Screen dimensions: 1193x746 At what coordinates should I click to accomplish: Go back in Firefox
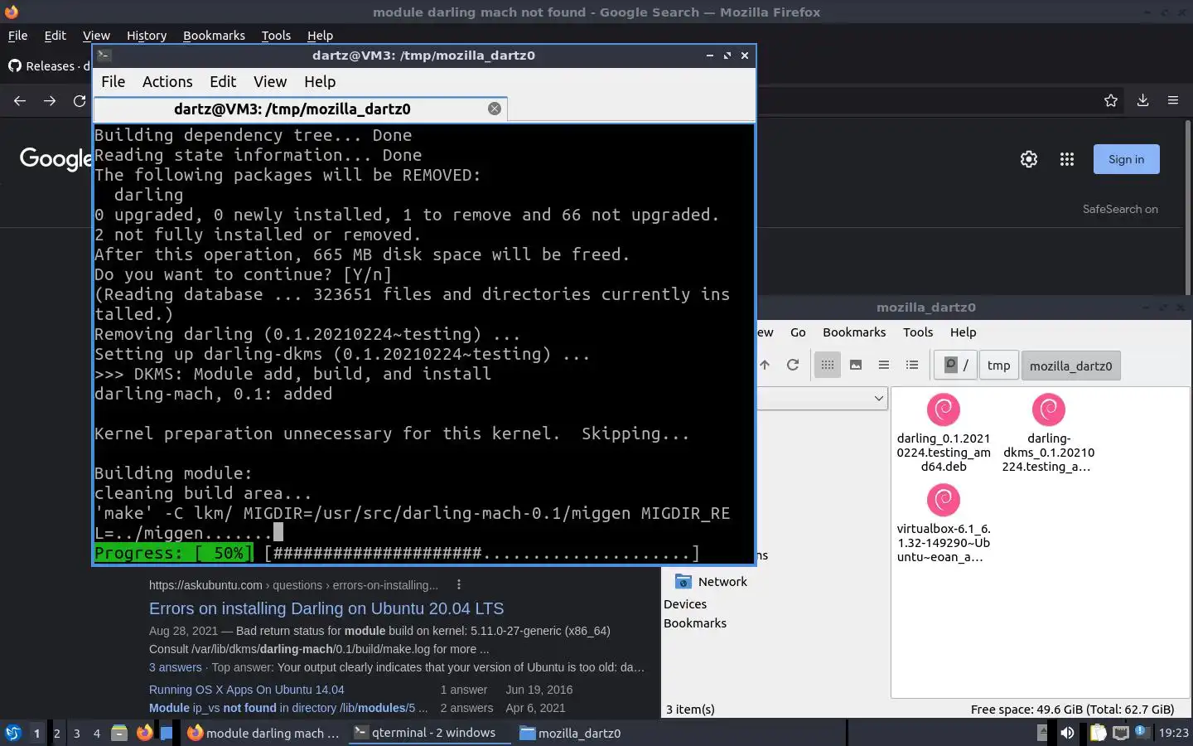tap(20, 100)
